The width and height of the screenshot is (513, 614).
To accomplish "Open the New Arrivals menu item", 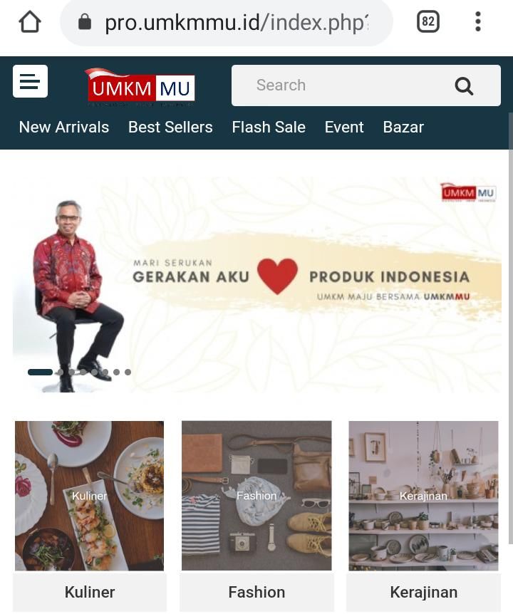I will click(x=64, y=128).
